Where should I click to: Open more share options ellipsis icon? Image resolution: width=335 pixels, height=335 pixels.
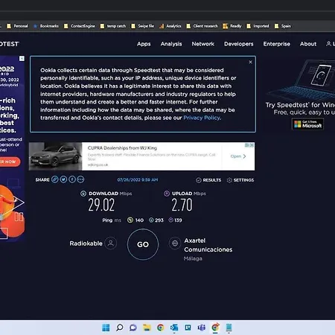point(80,179)
